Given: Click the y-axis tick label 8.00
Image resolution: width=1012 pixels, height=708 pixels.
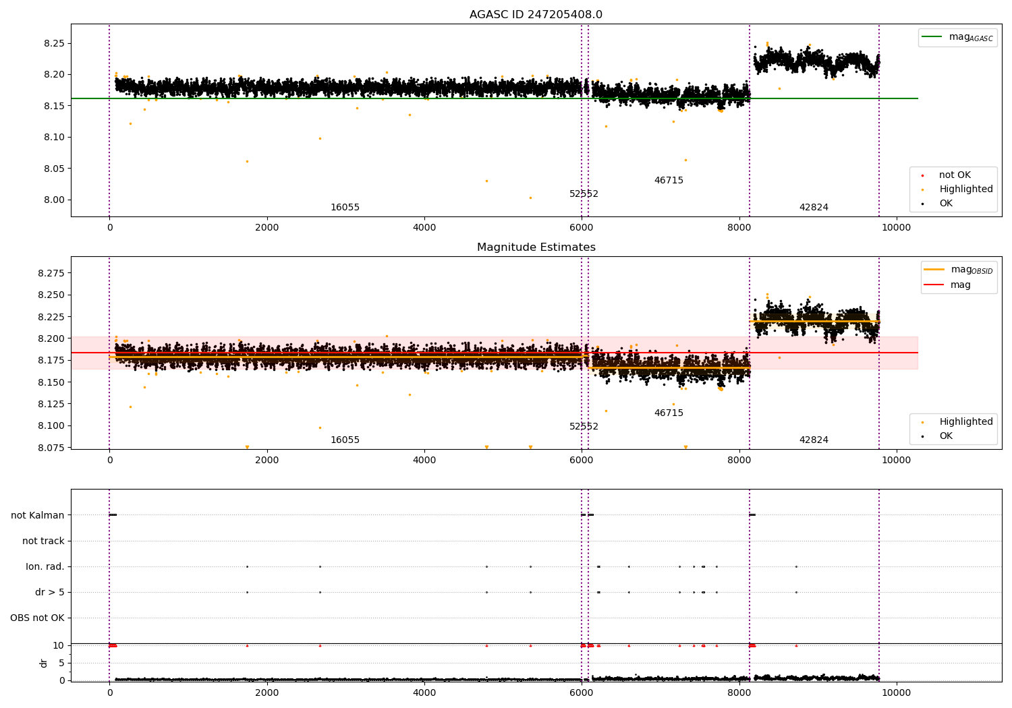Looking at the screenshot, I should click(53, 200).
